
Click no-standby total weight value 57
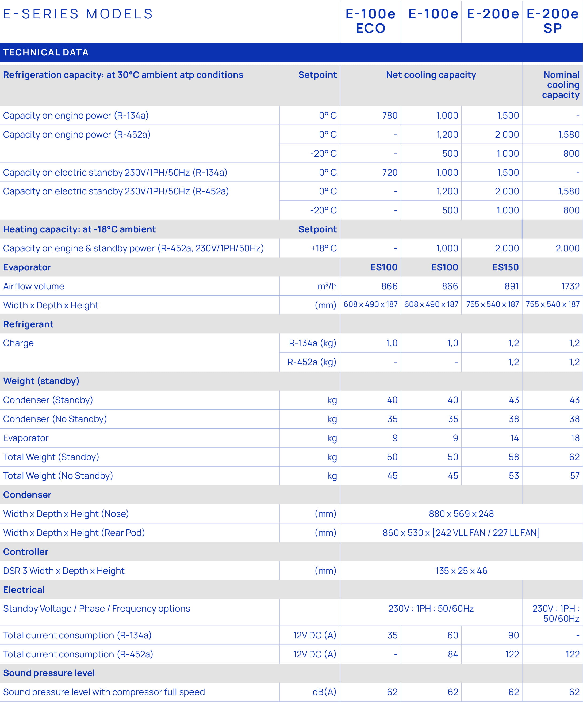575,476
